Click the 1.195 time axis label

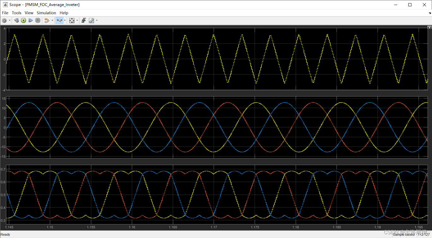point(419,227)
